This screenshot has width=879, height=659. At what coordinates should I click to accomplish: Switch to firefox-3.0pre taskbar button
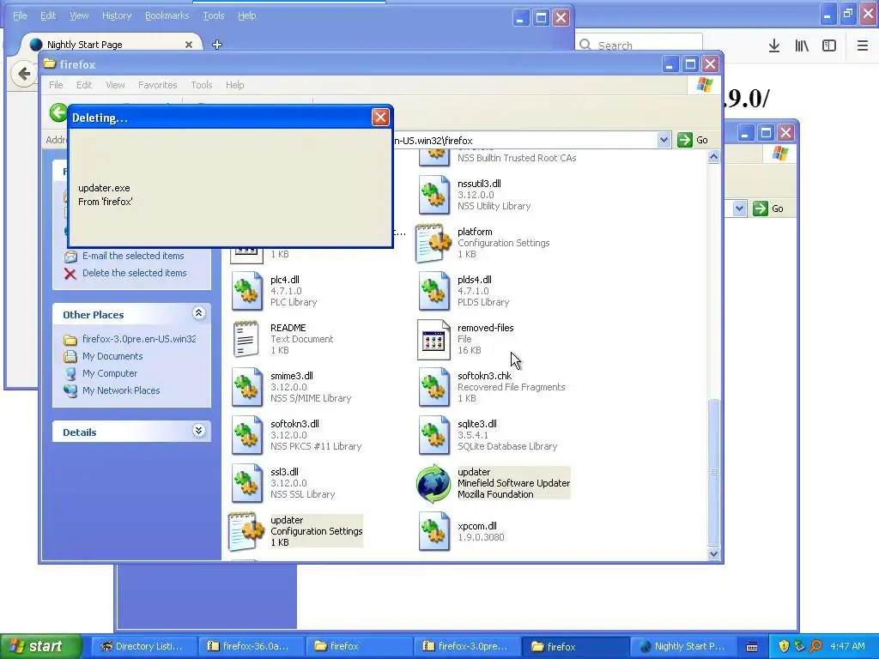pos(466,646)
